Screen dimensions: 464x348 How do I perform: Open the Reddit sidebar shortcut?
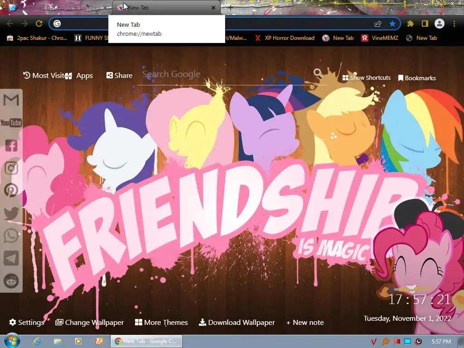[x=11, y=280]
